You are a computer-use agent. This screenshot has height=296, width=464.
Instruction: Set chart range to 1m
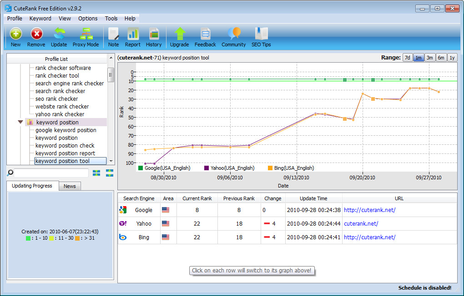tap(419, 58)
